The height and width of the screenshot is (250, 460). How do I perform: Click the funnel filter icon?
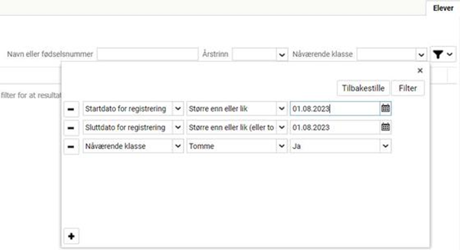pyautogui.click(x=437, y=54)
